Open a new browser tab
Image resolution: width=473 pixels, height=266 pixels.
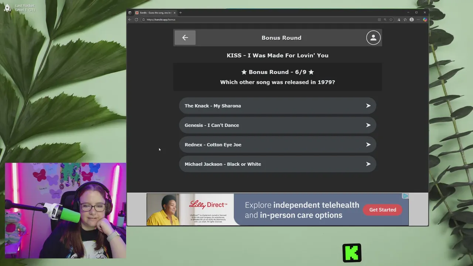pyautogui.click(x=180, y=13)
